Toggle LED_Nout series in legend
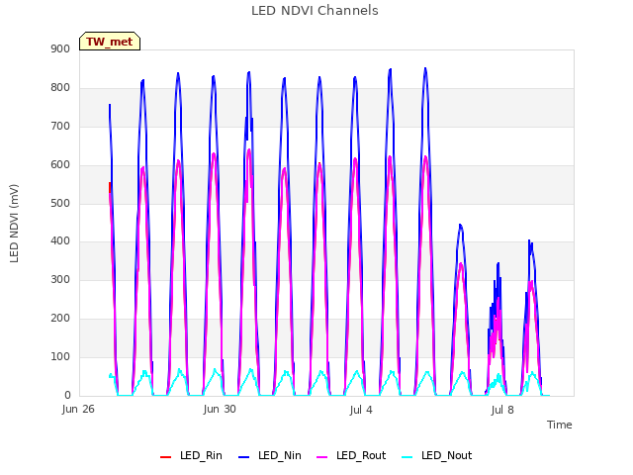Screen dimensions: 633x475 (437, 456)
